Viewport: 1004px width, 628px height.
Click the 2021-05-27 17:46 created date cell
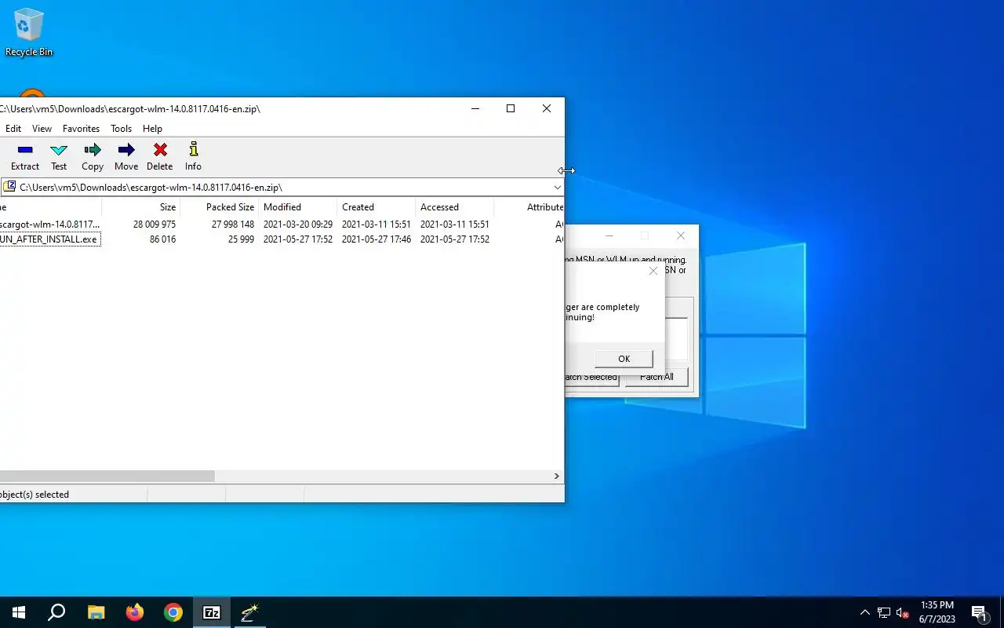tap(376, 239)
